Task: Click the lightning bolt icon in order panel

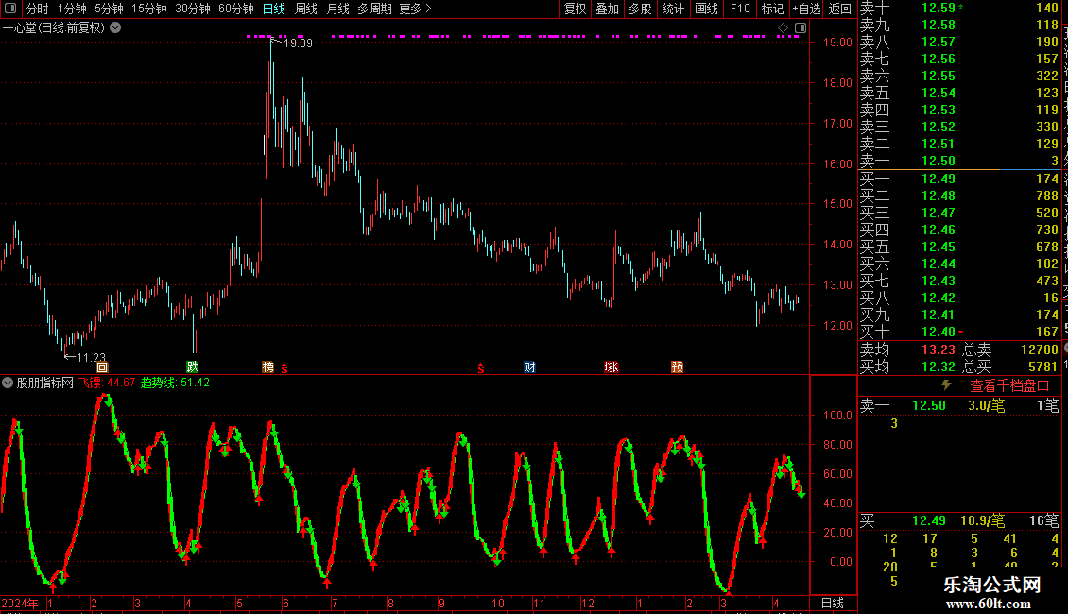Action: click(946, 385)
